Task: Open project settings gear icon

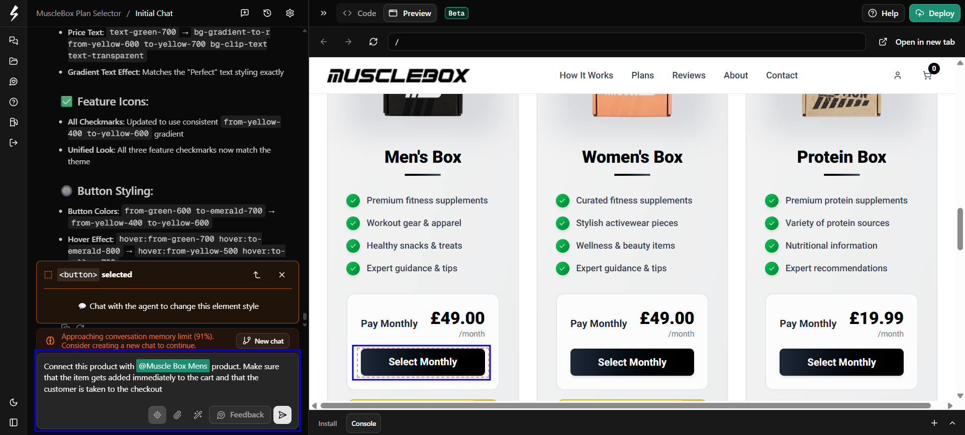Action: (290, 13)
